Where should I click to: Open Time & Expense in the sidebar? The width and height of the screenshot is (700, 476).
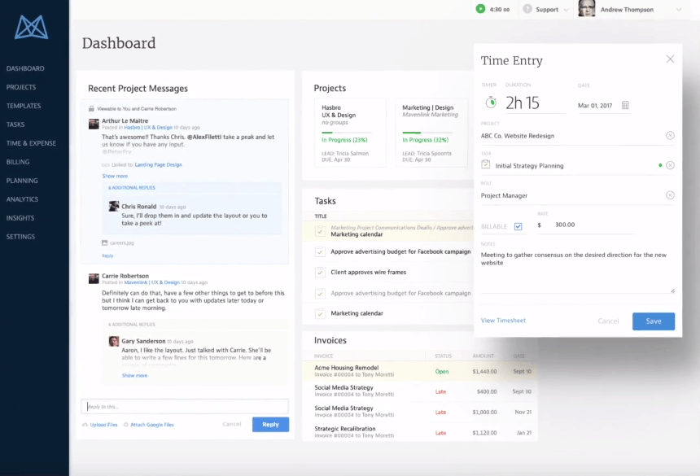(x=31, y=143)
